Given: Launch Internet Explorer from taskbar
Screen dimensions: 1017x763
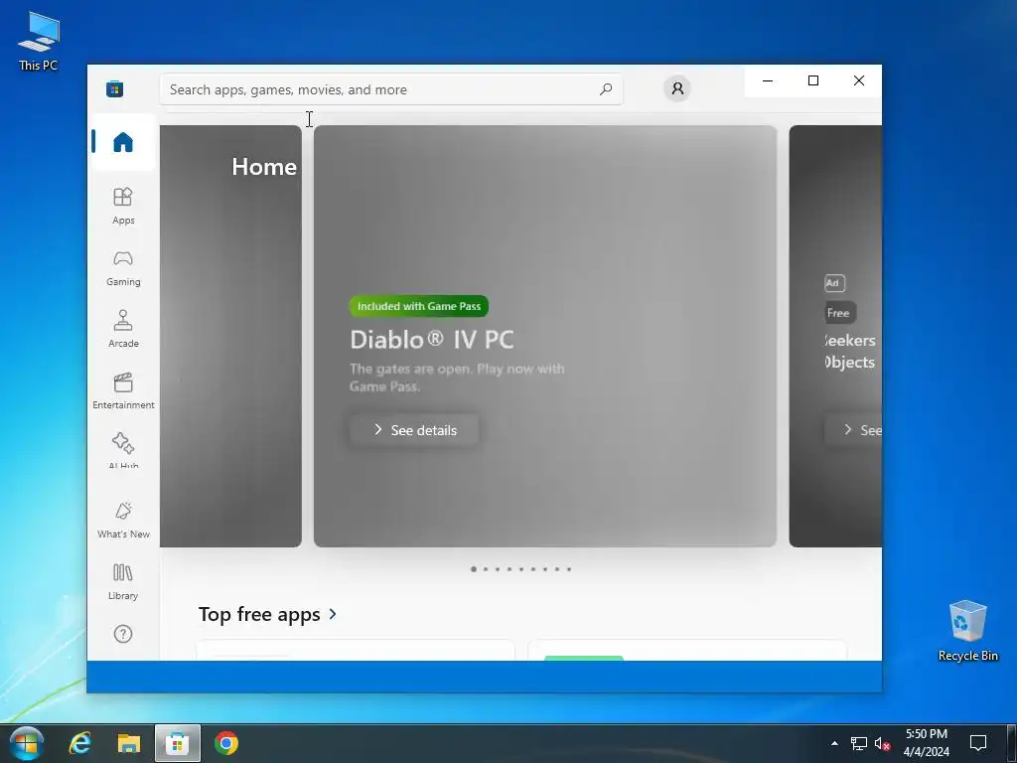Looking at the screenshot, I should coord(80,743).
